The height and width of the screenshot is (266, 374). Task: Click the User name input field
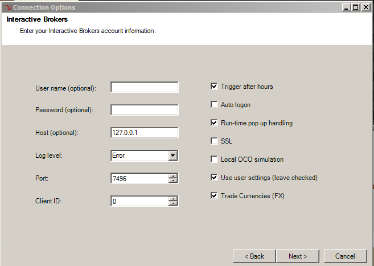tap(144, 87)
